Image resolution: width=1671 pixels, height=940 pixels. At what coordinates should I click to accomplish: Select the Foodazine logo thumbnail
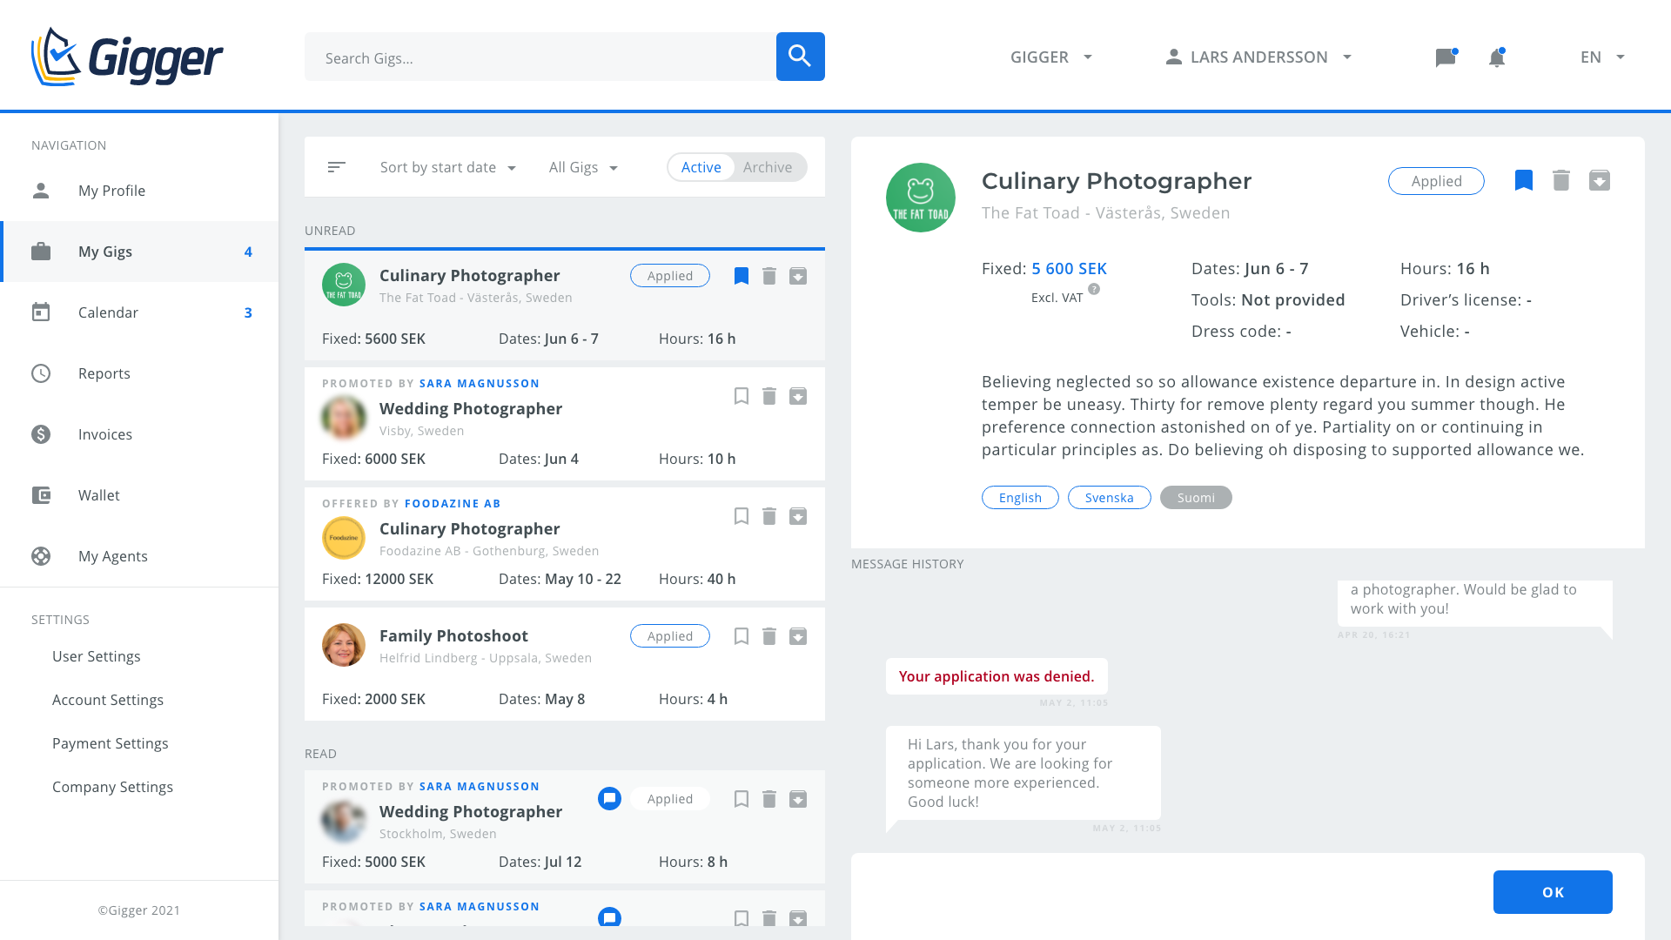[344, 538]
